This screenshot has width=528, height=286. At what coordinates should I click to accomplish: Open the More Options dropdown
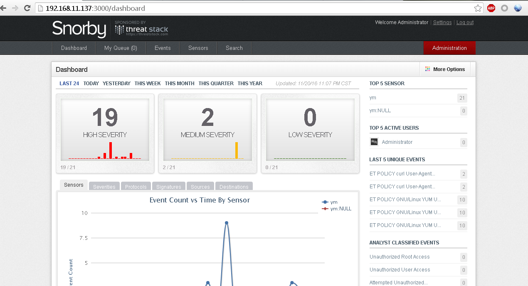click(x=445, y=69)
